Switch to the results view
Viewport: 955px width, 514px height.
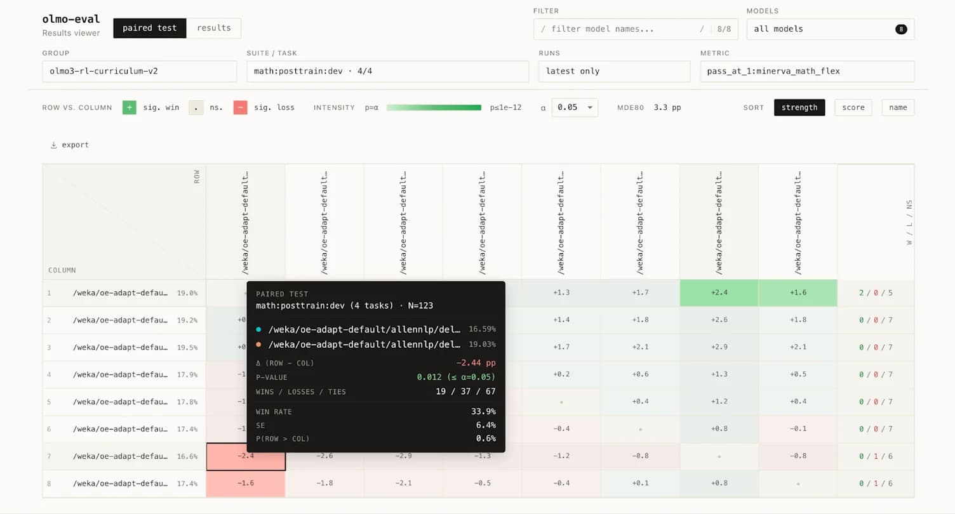tap(214, 28)
